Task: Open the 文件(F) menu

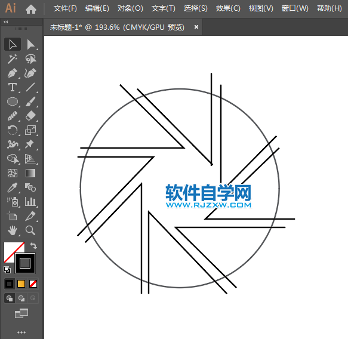Action: [x=65, y=8]
